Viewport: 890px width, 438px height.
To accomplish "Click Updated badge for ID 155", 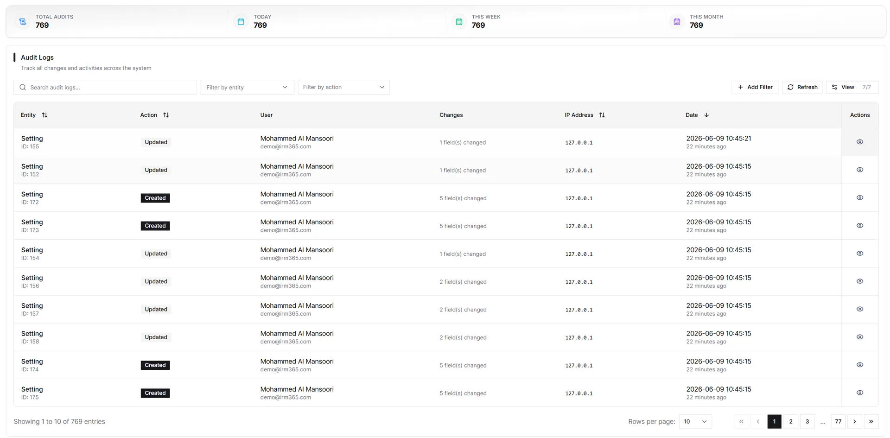I will (156, 142).
